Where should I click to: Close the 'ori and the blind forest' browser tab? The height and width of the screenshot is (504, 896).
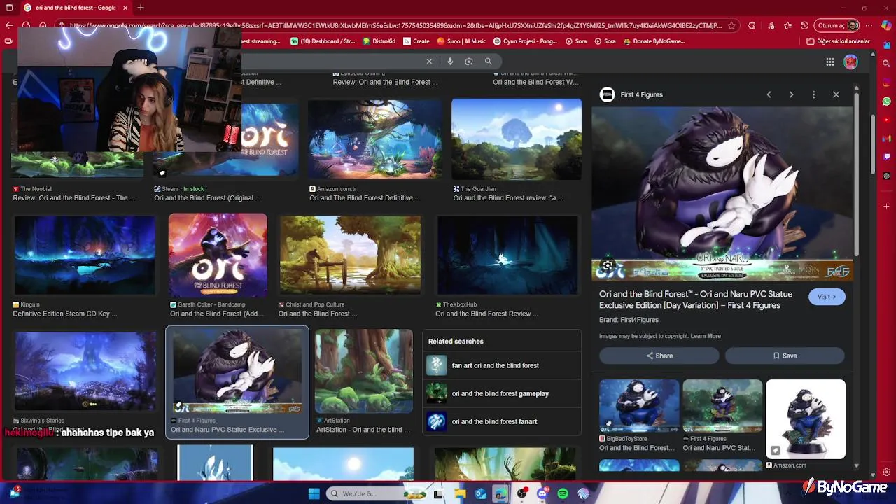125,8
